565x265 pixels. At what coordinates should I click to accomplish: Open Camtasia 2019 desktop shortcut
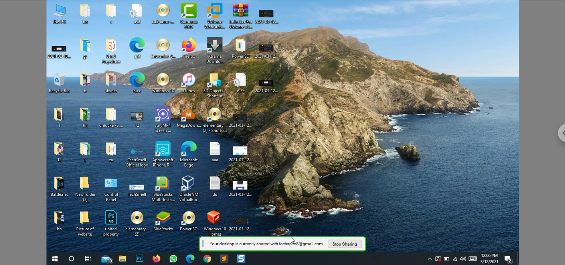click(x=189, y=12)
